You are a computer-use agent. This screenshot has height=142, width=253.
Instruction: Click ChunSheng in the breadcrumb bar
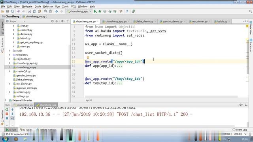pos(12,17)
